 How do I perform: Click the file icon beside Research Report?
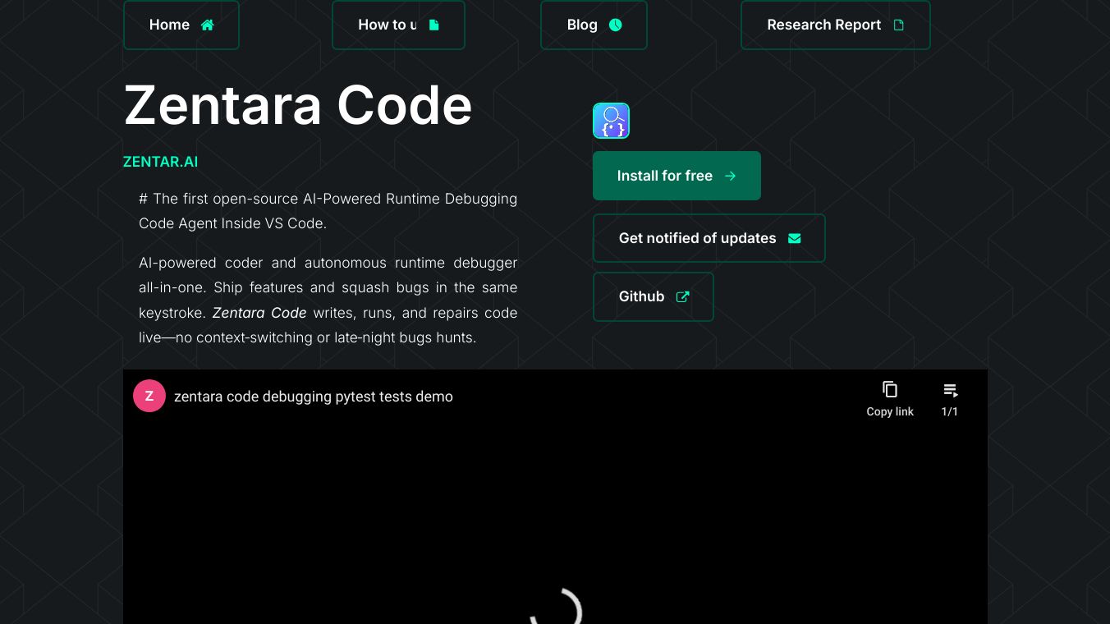(x=898, y=25)
